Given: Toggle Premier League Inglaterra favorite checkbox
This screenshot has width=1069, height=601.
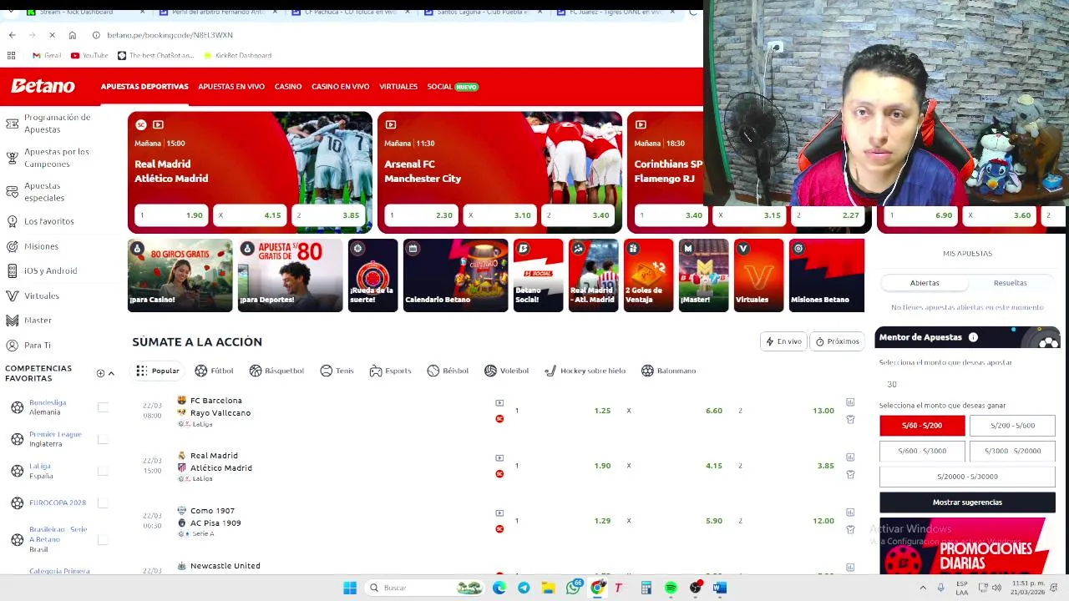Looking at the screenshot, I should (x=103, y=439).
